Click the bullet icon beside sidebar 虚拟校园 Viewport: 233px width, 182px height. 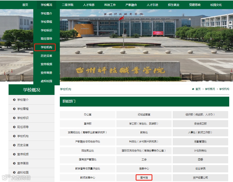click(14, 172)
